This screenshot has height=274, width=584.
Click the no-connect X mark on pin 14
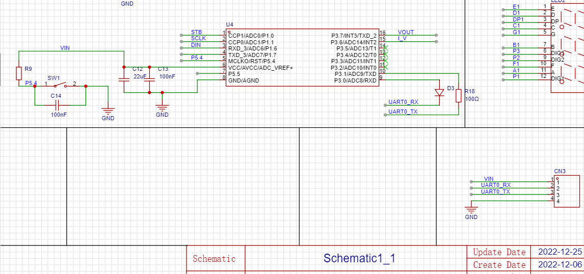click(x=385, y=48)
